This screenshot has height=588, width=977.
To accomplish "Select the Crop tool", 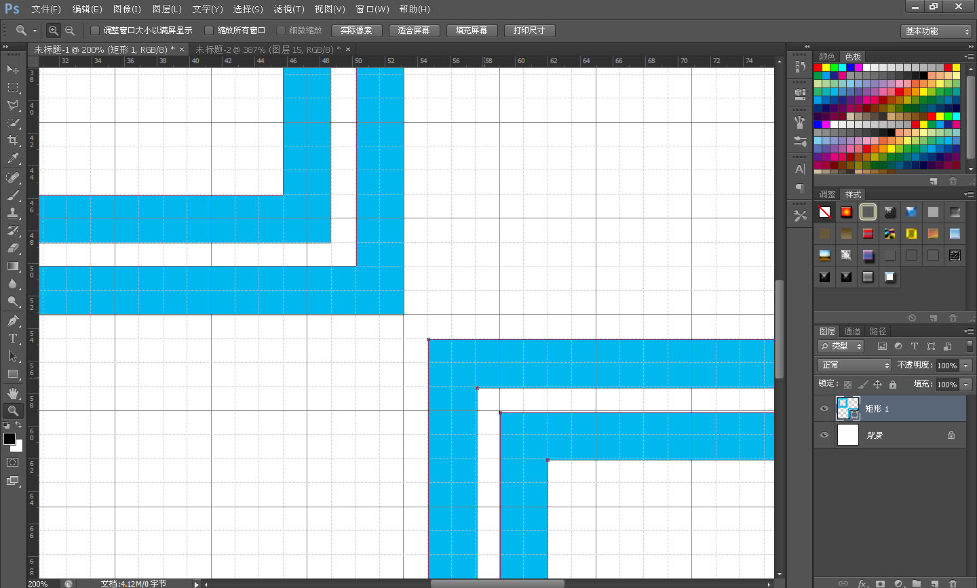I will point(13,140).
